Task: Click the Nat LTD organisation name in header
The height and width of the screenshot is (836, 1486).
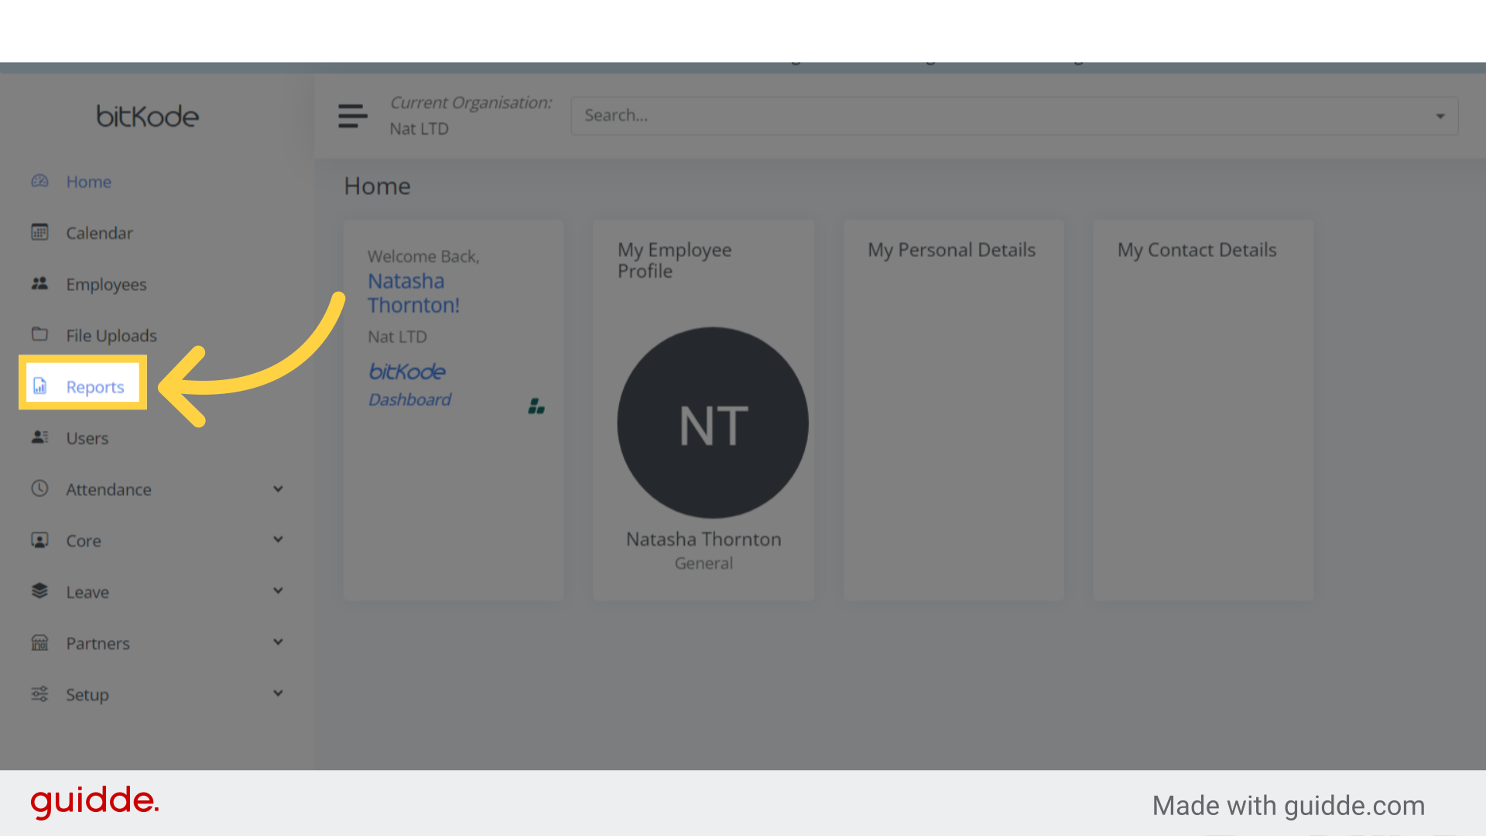Action: click(419, 128)
